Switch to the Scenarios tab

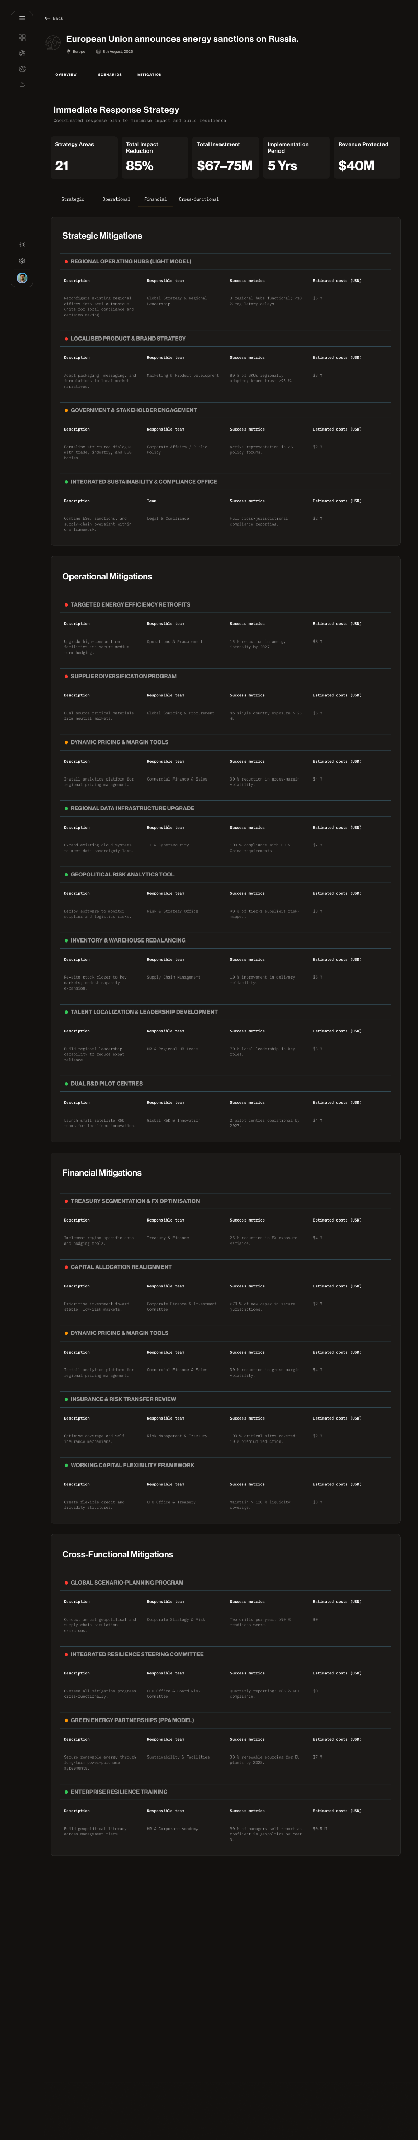click(110, 75)
